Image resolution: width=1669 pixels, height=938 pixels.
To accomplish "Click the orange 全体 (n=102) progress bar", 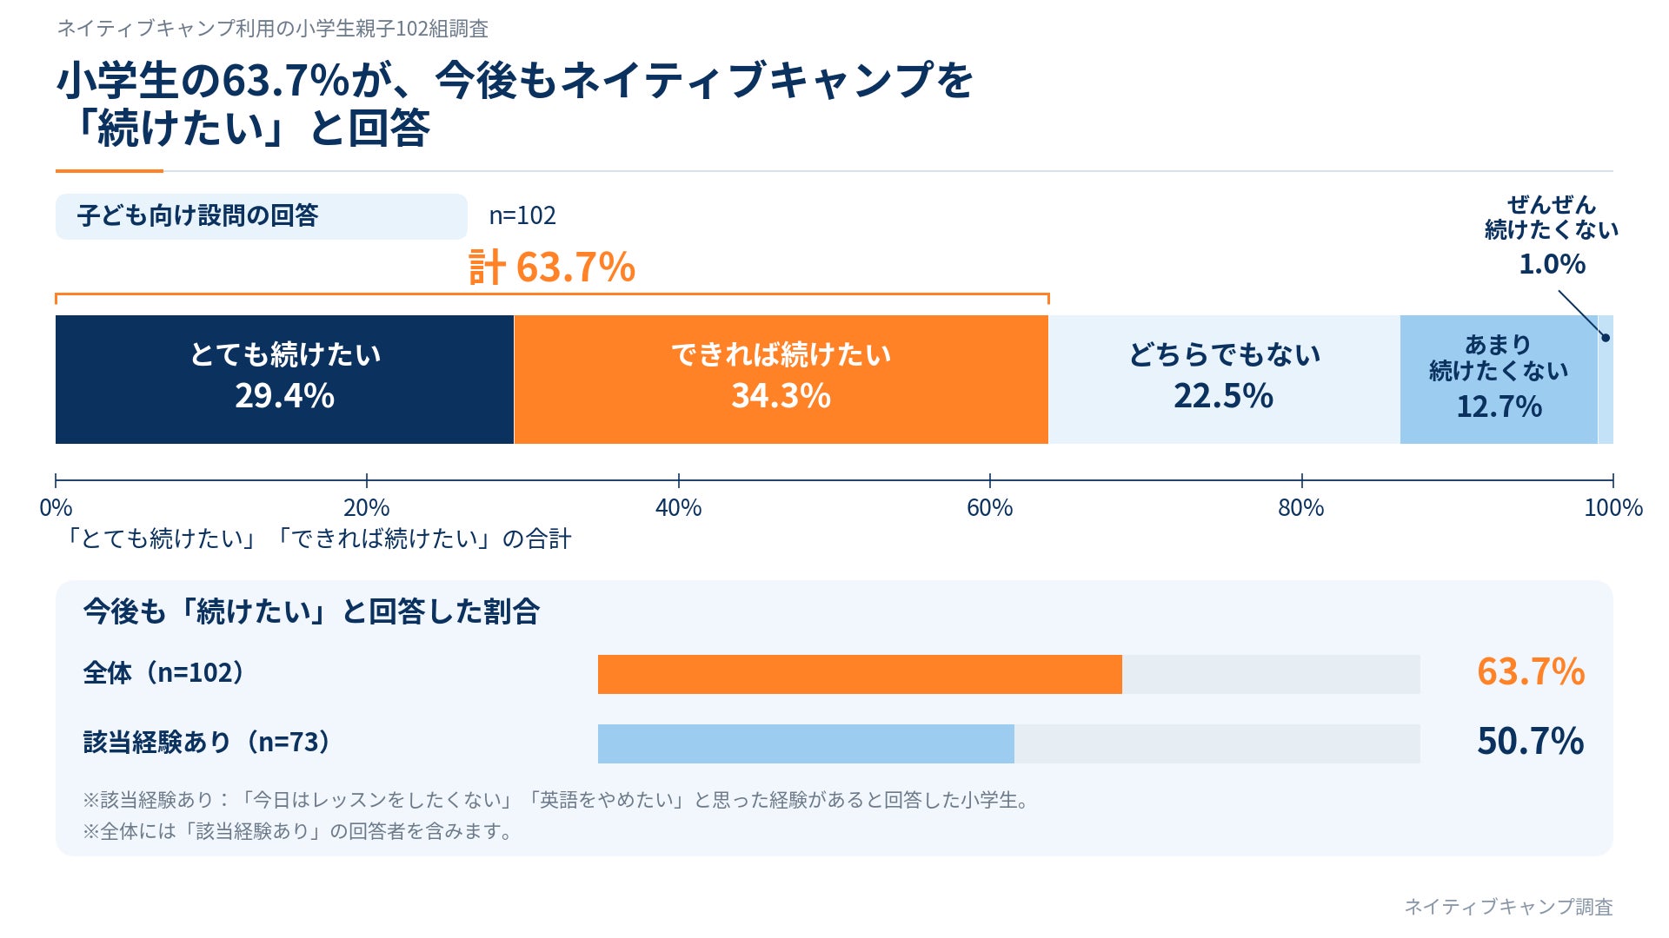I will [x=860, y=675].
